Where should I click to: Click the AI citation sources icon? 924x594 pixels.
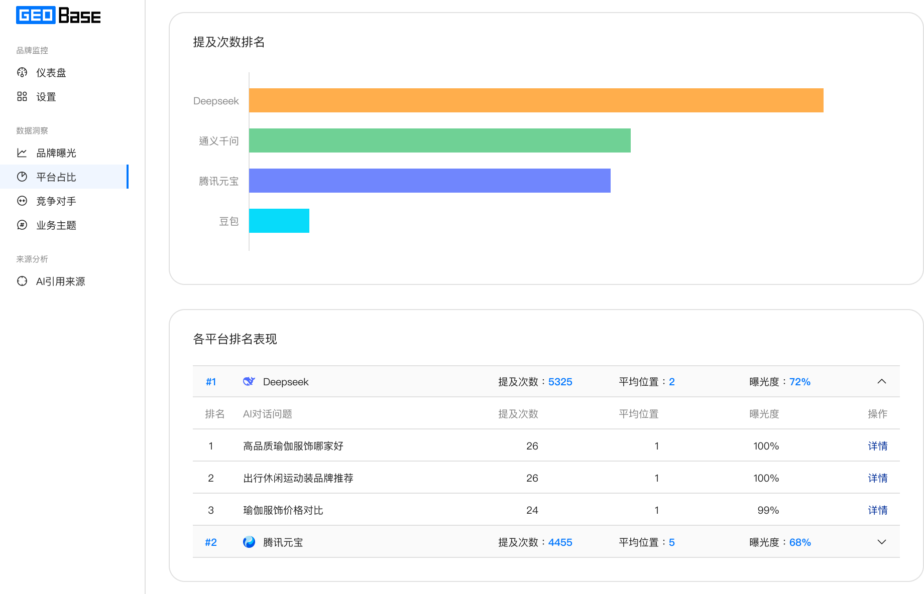coord(22,281)
